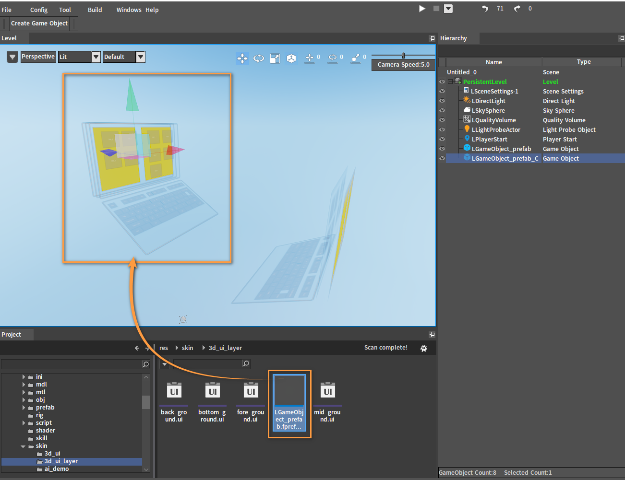The image size is (625, 480).
Task: Open the play options dropdown arrow
Action: click(448, 9)
